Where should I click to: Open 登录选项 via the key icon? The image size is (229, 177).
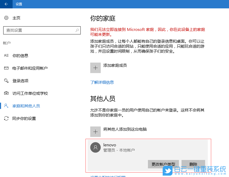(x=6, y=81)
